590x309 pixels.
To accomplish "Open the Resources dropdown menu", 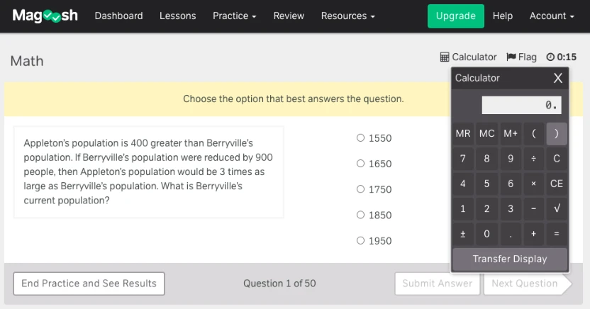I will (x=347, y=16).
